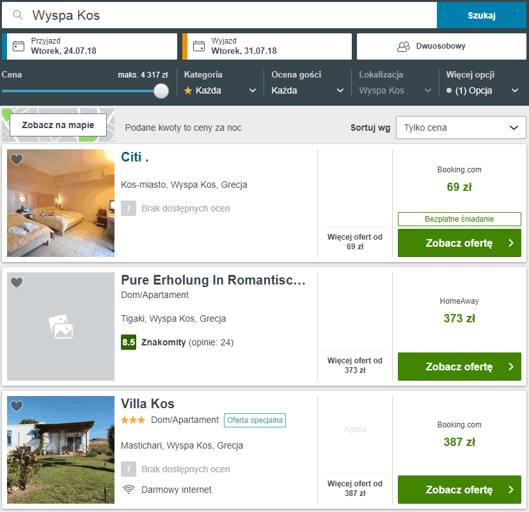The width and height of the screenshot is (529, 512).
Task: Click the Wyspa Kos search field
Action: [x=230, y=15]
